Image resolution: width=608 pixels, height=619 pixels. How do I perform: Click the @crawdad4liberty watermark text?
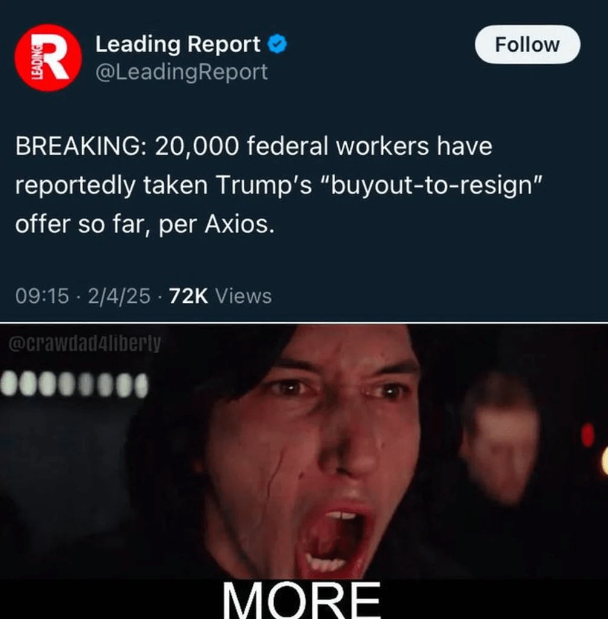point(85,343)
